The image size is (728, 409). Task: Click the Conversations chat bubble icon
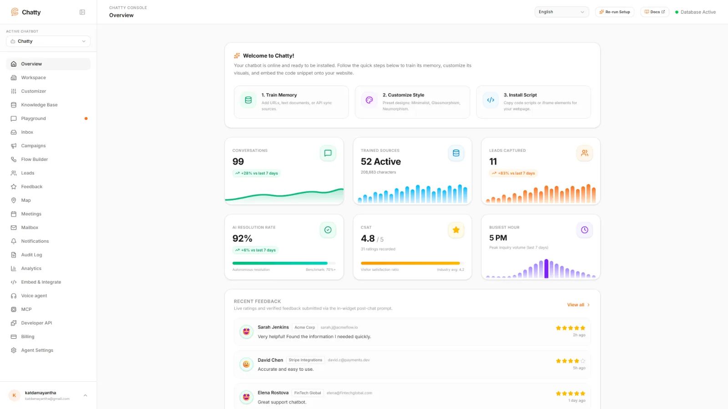pos(328,153)
